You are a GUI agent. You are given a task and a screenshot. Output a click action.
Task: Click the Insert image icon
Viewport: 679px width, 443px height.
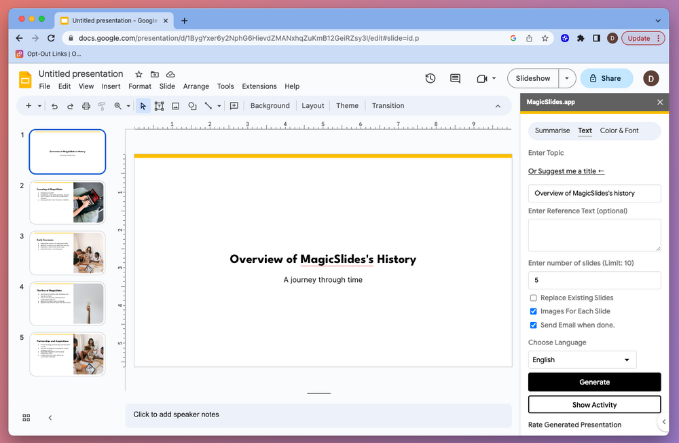point(176,106)
